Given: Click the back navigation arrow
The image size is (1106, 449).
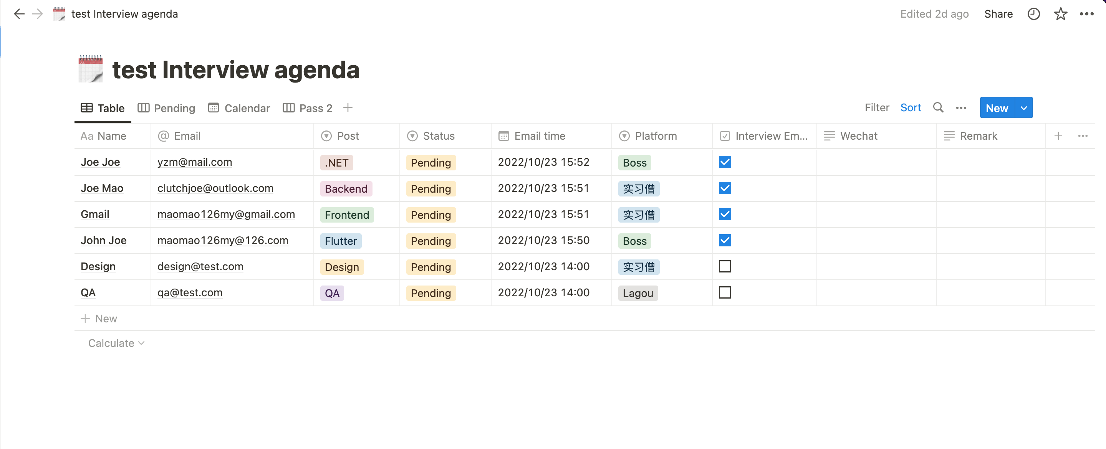Looking at the screenshot, I should coord(19,14).
